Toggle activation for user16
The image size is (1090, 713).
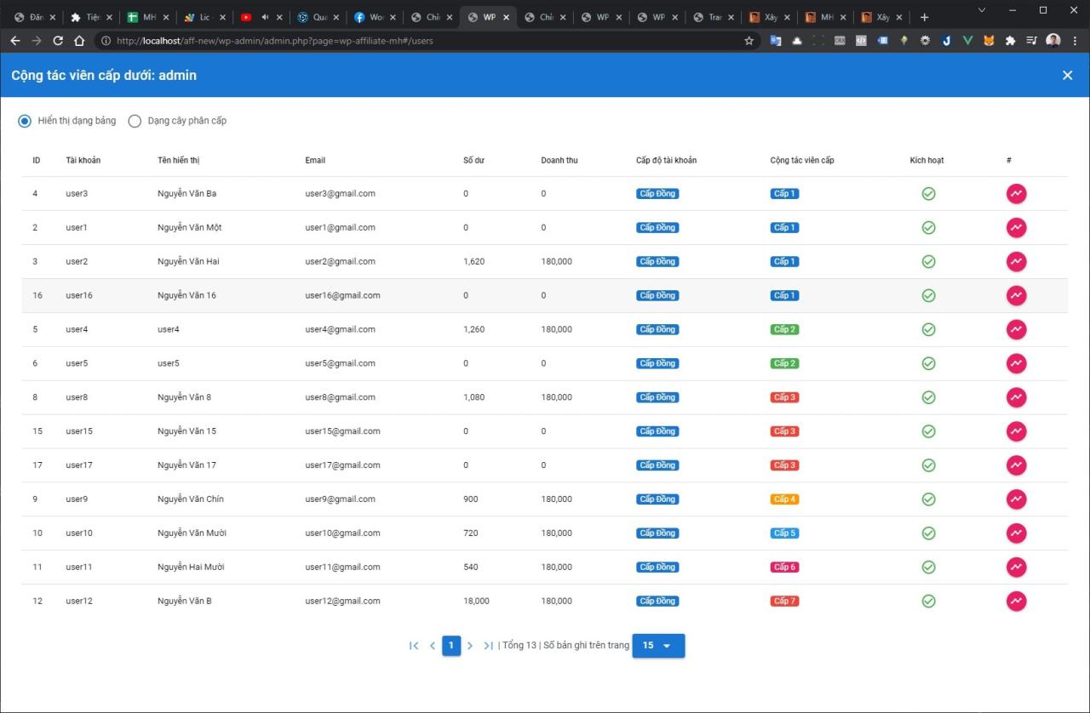click(928, 295)
